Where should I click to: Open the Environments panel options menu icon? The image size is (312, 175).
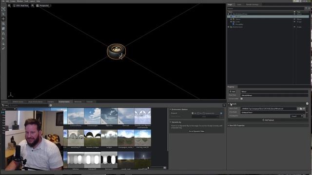pos(224,105)
